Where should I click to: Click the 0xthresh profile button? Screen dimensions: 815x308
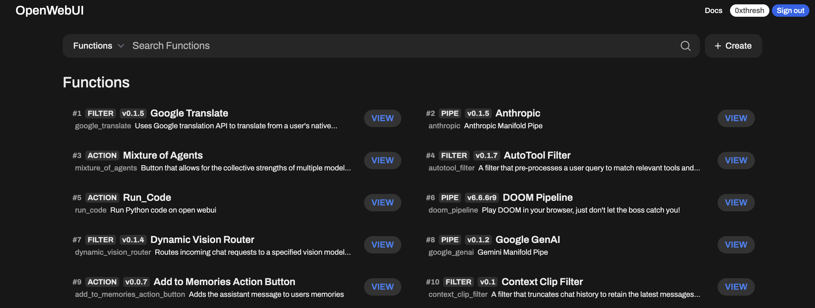point(749,11)
